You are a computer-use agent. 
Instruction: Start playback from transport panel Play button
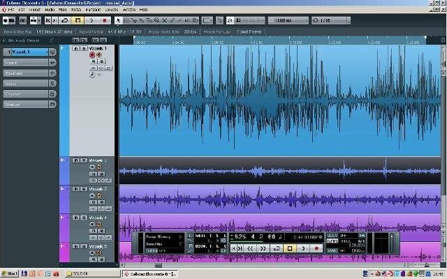[x=303, y=248]
